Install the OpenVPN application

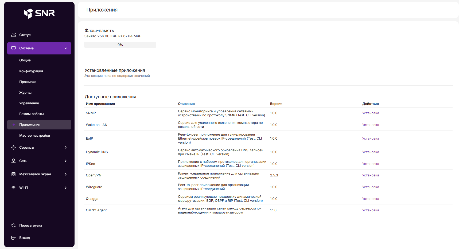click(370, 175)
